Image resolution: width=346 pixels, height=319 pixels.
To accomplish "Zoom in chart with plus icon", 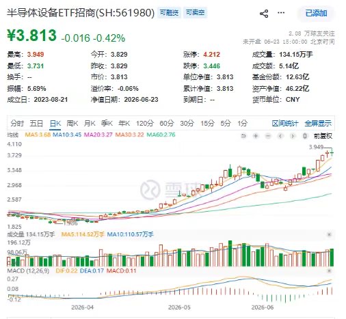I will [256, 136].
